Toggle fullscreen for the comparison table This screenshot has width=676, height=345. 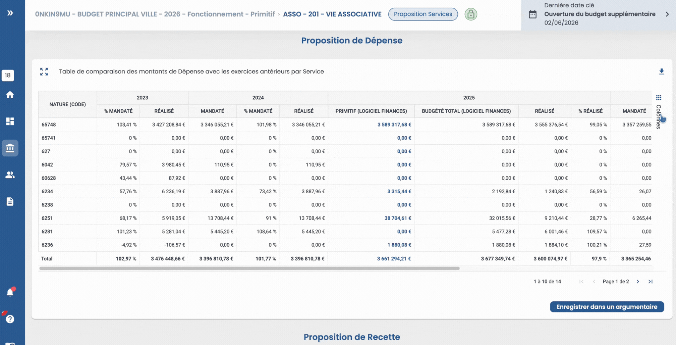coord(44,71)
